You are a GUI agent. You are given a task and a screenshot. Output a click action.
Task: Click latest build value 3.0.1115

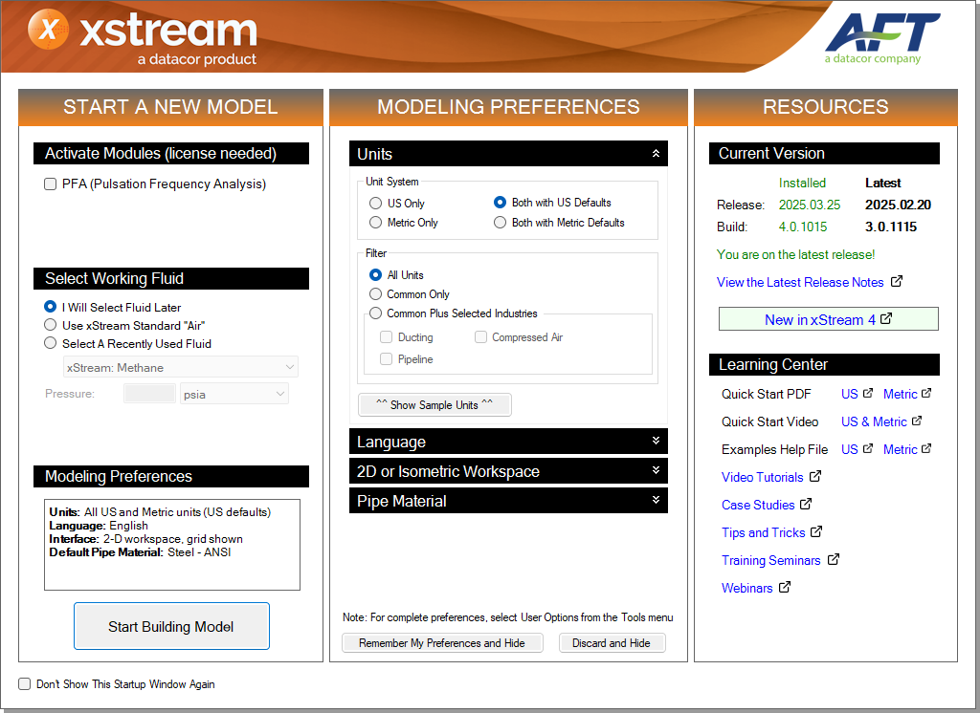pyautogui.click(x=891, y=227)
